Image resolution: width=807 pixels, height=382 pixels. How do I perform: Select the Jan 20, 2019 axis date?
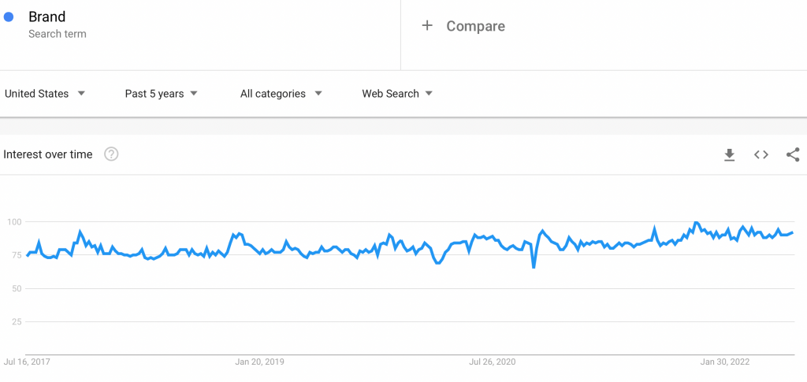[259, 362]
